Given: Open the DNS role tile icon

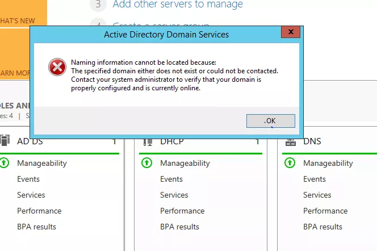Looking at the screenshot, I should click(x=291, y=142).
